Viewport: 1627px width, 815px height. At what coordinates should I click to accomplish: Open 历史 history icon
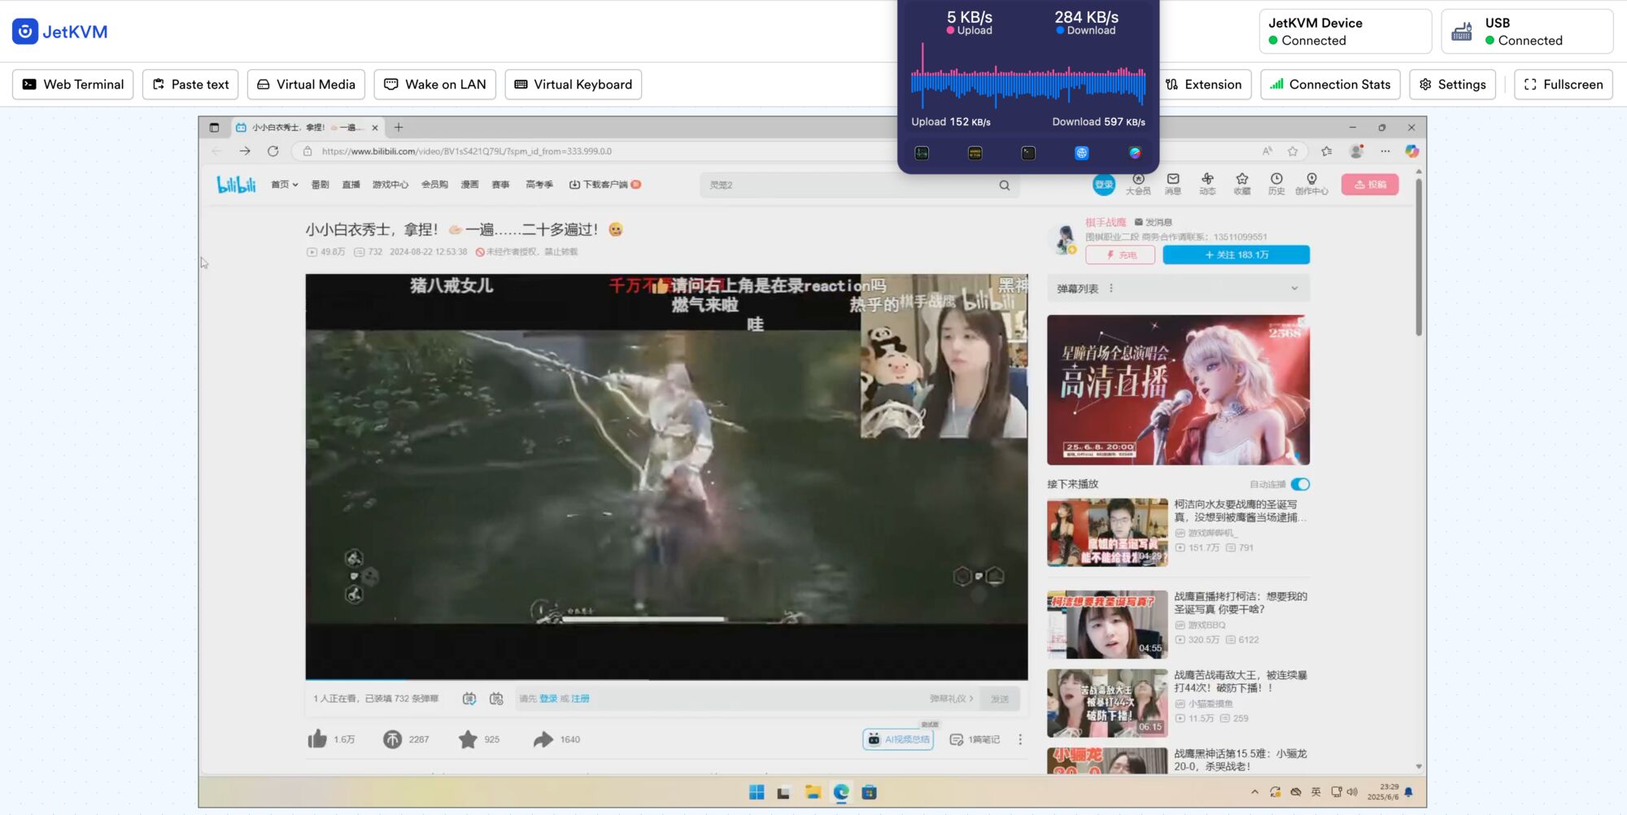click(x=1276, y=185)
